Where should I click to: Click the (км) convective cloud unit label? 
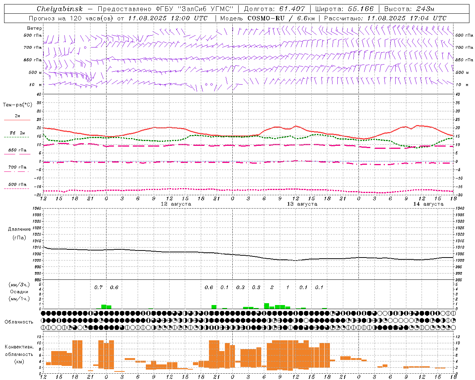pyautogui.click(x=19, y=361)
